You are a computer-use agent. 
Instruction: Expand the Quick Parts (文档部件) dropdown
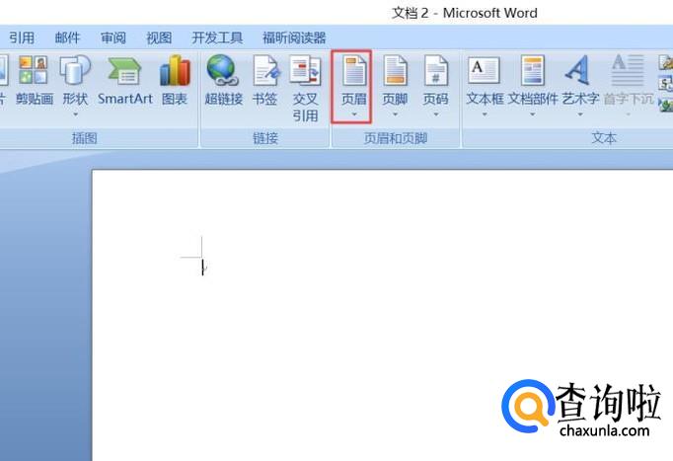[x=533, y=87]
